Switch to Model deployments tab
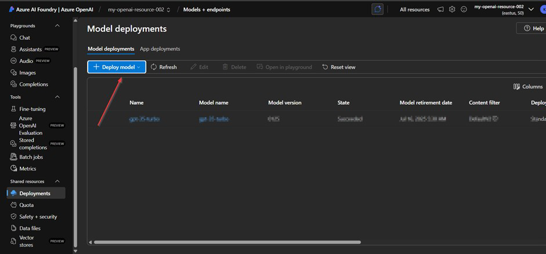This screenshot has height=254, width=546. [111, 49]
